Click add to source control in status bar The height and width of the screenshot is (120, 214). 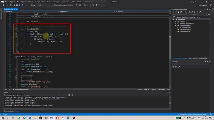point(193,114)
